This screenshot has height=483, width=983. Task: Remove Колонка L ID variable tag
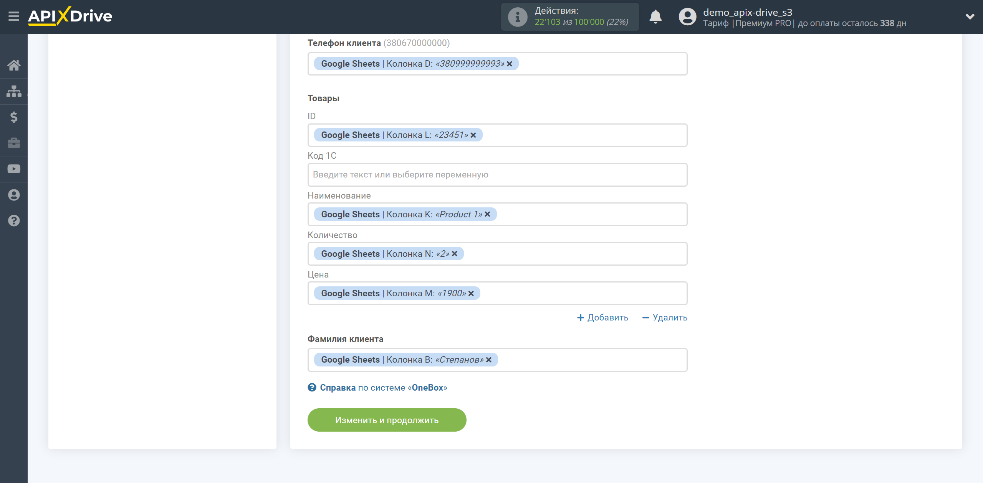pos(473,135)
